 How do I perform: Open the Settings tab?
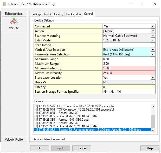(36, 14)
